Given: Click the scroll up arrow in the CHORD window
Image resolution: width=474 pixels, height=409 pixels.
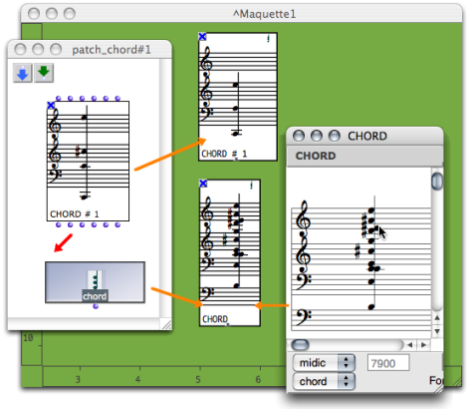Looking at the screenshot, I should point(437,318).
